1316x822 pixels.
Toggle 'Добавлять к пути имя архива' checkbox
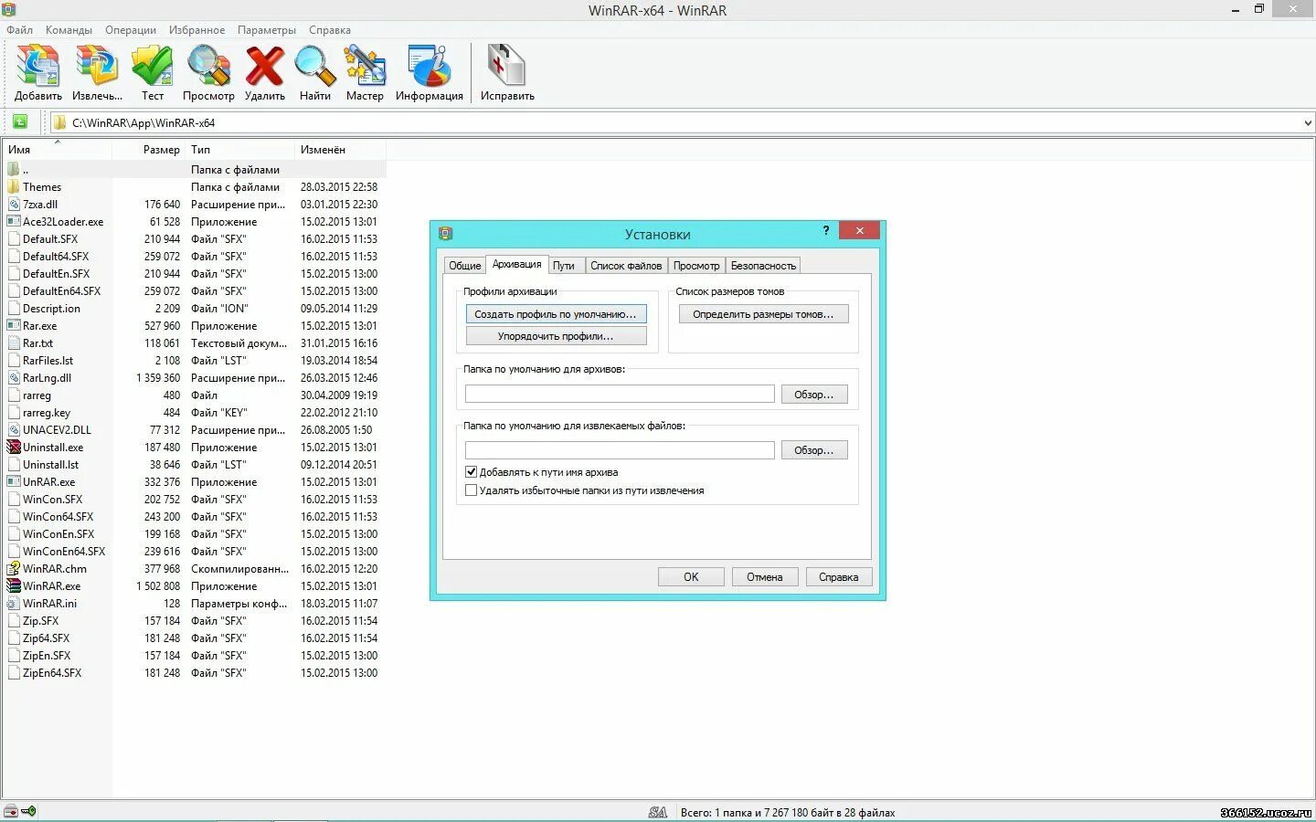pyautogui.click(x=471, y=472)
